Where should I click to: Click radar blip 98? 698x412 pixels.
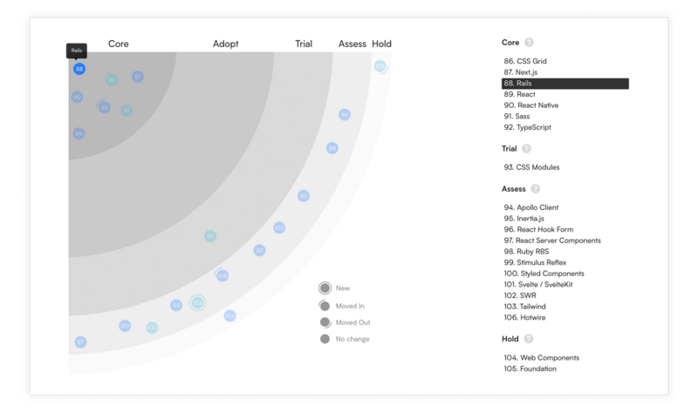tap(332, 148)
